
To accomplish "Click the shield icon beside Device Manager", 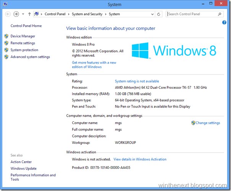I will 7,36.
